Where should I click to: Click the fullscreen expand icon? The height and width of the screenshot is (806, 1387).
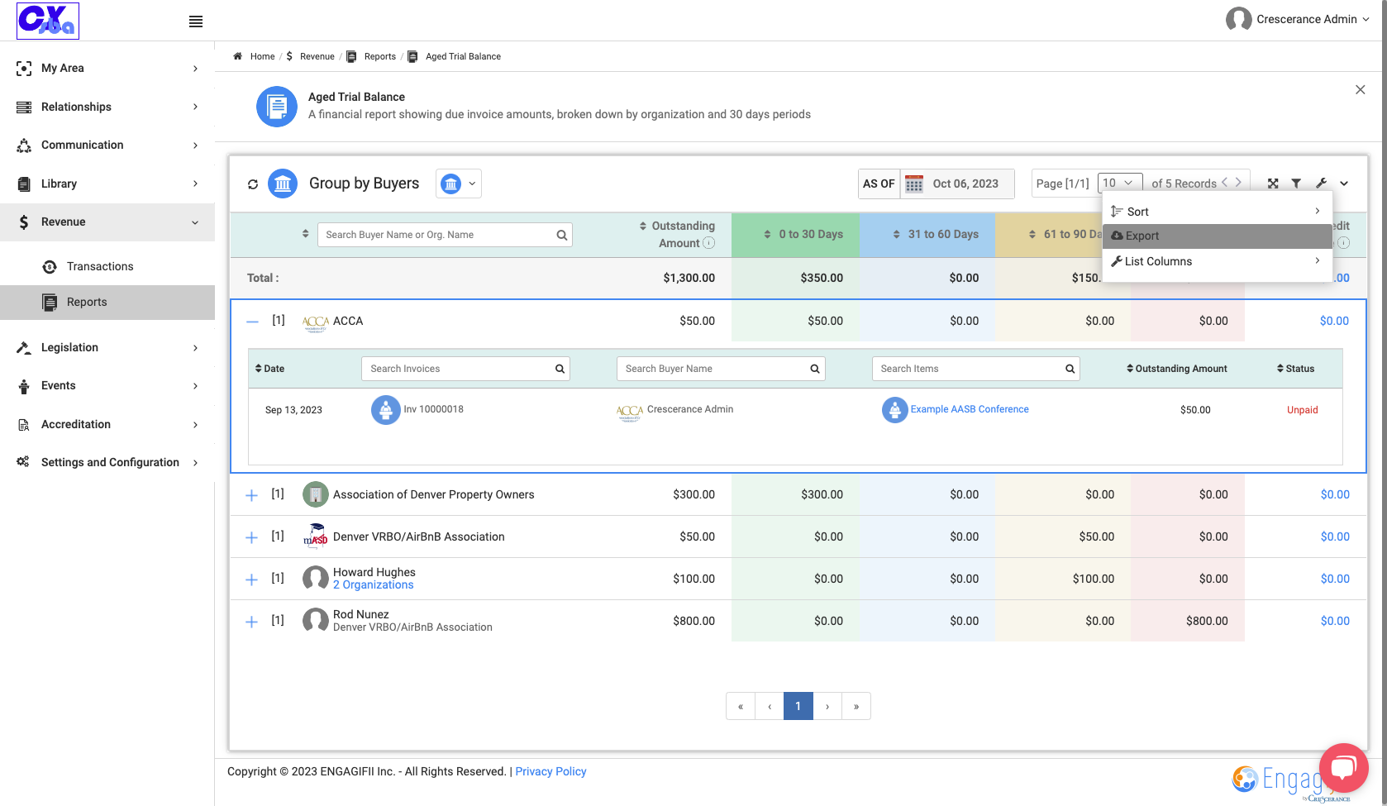[x=1273, y=184]
